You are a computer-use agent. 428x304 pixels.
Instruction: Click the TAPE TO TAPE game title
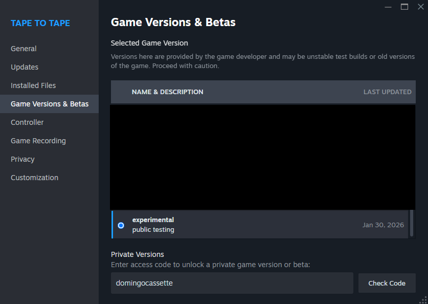pos(40,23)
